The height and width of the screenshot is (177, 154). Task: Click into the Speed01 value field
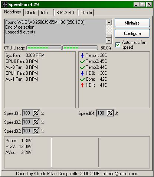click(x=27, y=113)
